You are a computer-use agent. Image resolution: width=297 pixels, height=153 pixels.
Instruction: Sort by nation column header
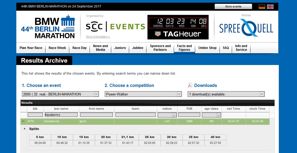(167, 109)
